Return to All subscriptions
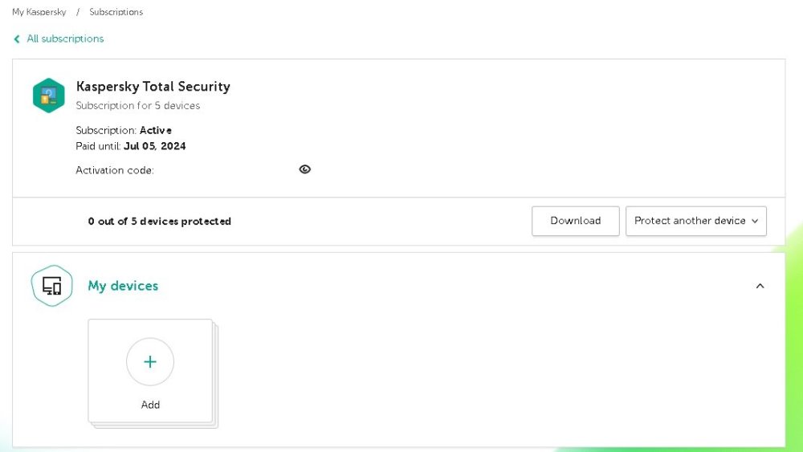 [65, 39]
